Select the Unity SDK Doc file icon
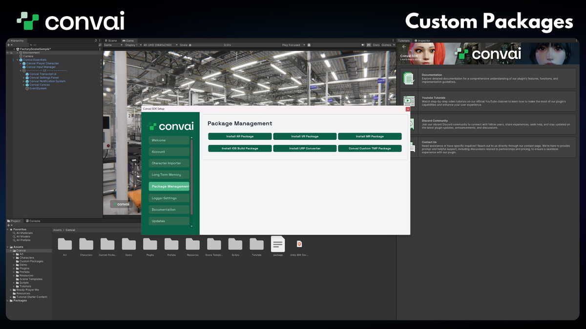Screen dimensions: 586x329 point(299,244)
